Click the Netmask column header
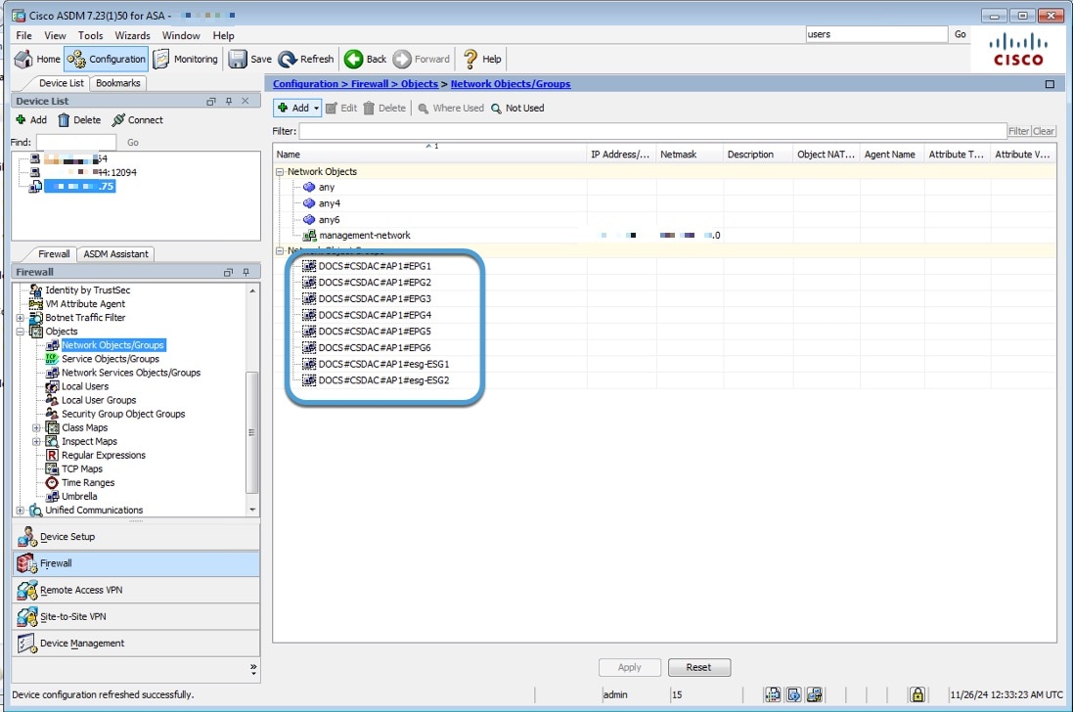 pos(690,154)
